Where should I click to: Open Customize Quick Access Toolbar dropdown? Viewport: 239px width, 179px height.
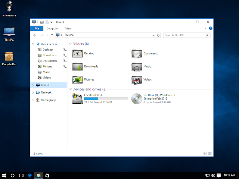(x=51, y=22)
